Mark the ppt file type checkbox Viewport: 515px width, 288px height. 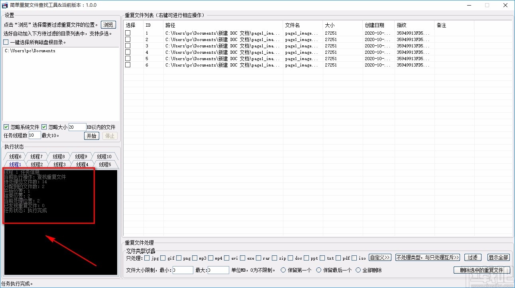point(307,258)
